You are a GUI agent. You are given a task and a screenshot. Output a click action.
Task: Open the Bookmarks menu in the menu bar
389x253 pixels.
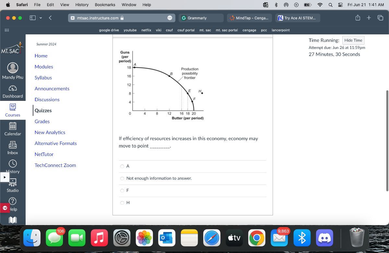(x=105, y=5)
